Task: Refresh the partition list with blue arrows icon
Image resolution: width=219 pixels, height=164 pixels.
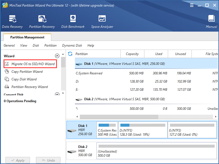Action: (x=70, y=54)
